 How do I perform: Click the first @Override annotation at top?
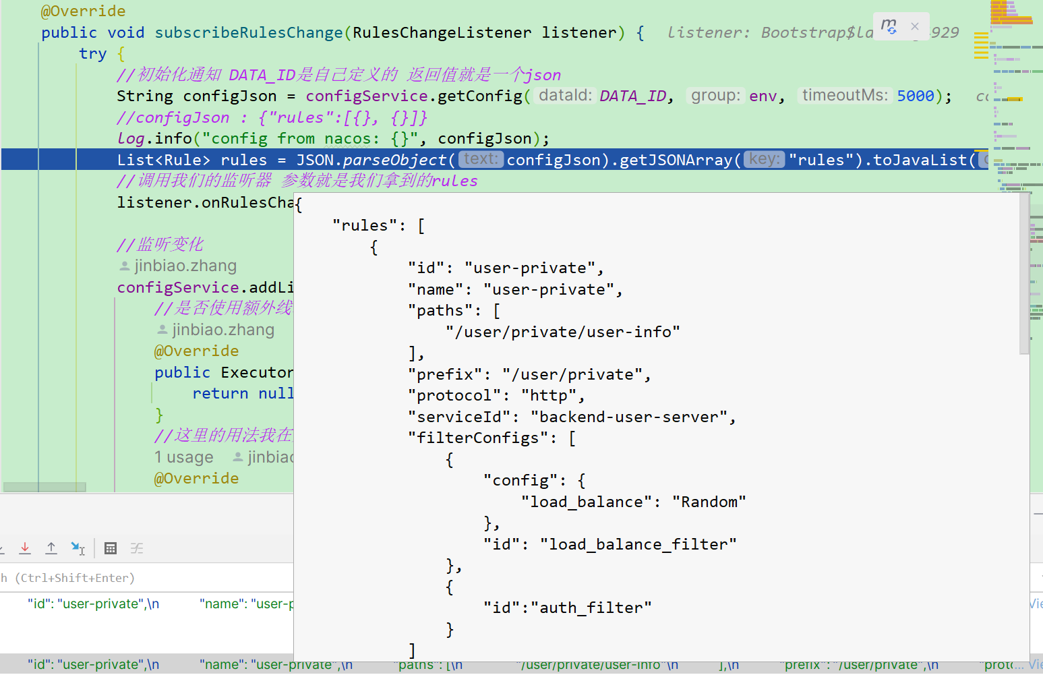(84, 11)
